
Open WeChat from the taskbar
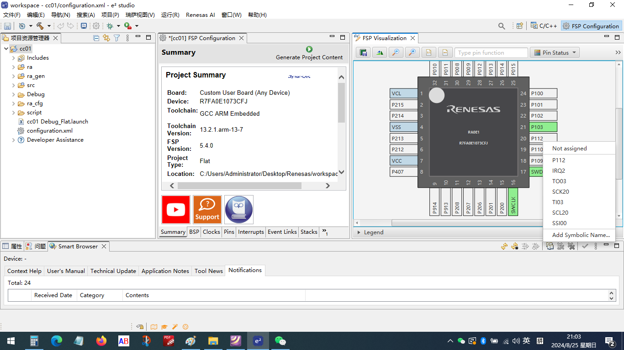coord(280,340)
